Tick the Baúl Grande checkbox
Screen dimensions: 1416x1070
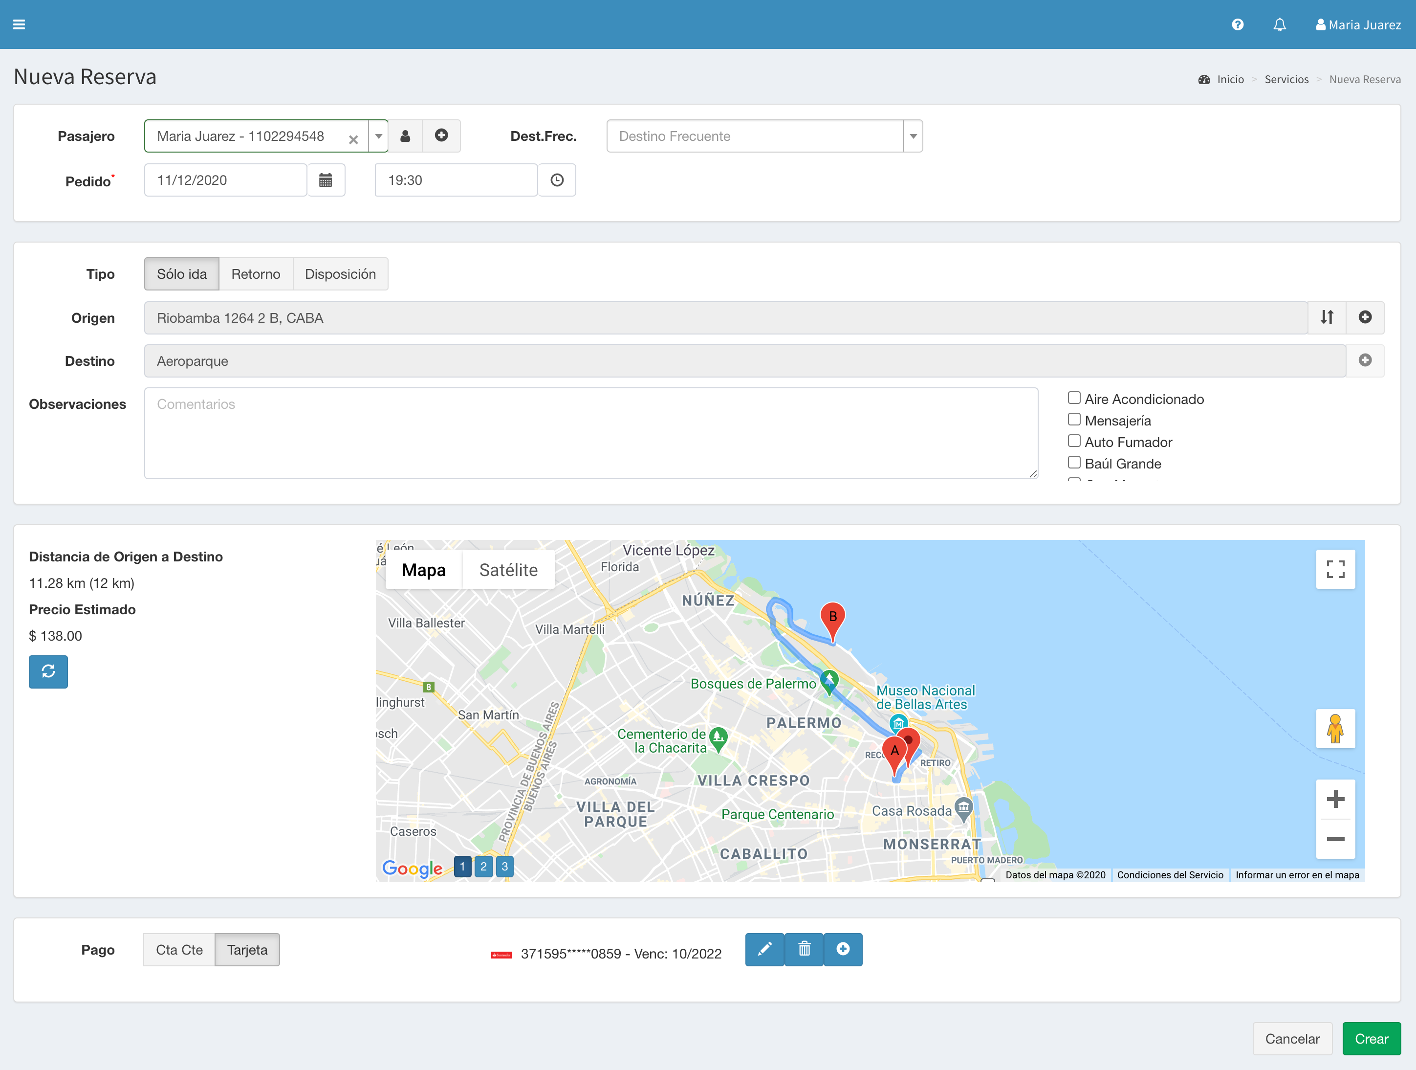click(1074, 463)
